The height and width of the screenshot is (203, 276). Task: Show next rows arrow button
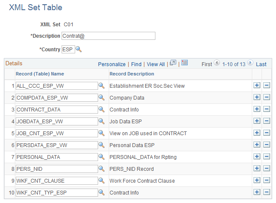(250, 64)
